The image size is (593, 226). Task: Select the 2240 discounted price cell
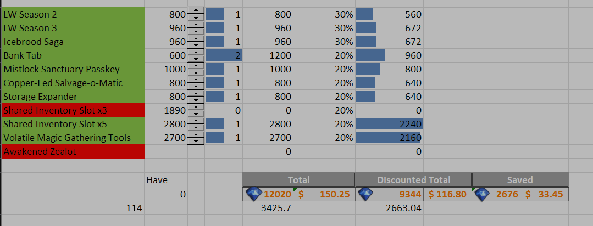[389, 124]
